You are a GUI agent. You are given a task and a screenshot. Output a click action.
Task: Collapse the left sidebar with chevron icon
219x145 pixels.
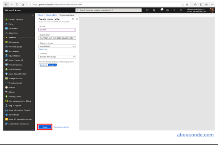pos(33,15)
